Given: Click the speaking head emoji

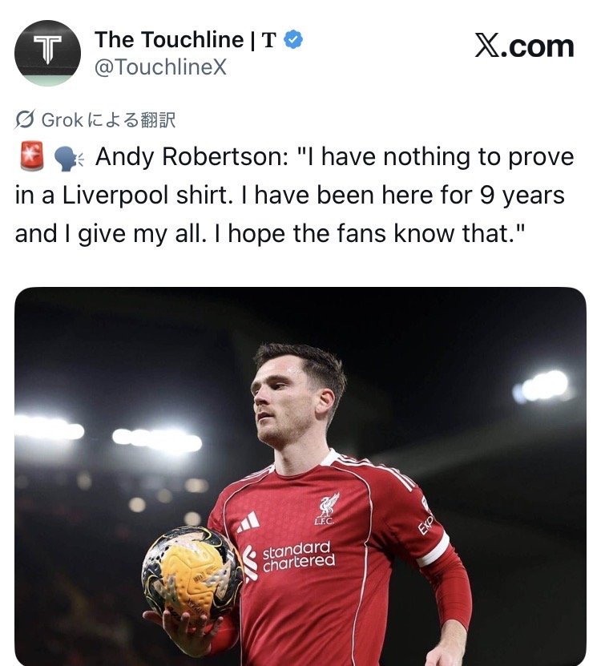Looking at the screenshot, I should pos(68,159).
